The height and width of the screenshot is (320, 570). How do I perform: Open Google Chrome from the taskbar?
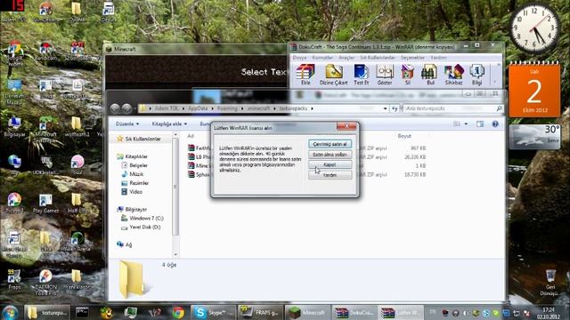[x=178, y=312]
